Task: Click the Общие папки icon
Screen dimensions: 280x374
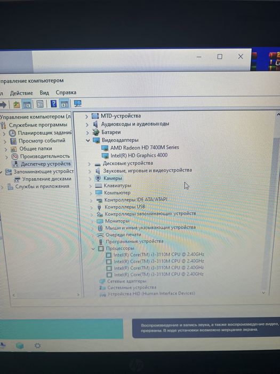Action: [x=13, y=149]
